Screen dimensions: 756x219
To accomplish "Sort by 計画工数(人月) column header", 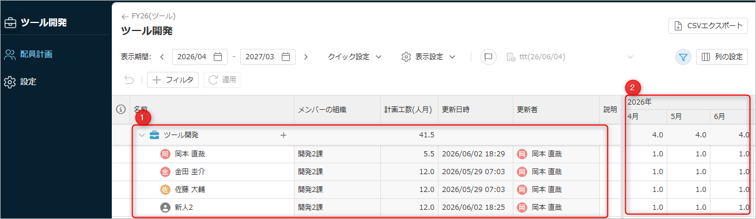I will tap(409, 109).
